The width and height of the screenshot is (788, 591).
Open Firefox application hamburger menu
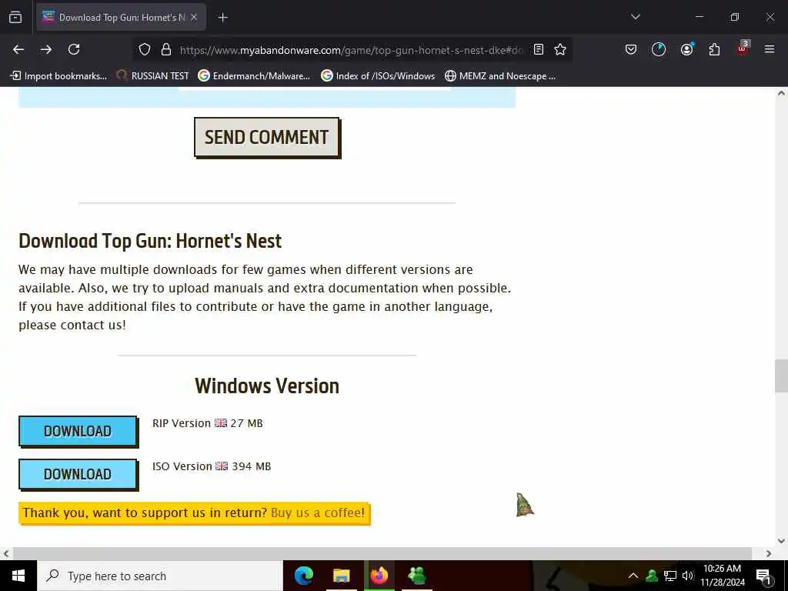tap(770, 49)
